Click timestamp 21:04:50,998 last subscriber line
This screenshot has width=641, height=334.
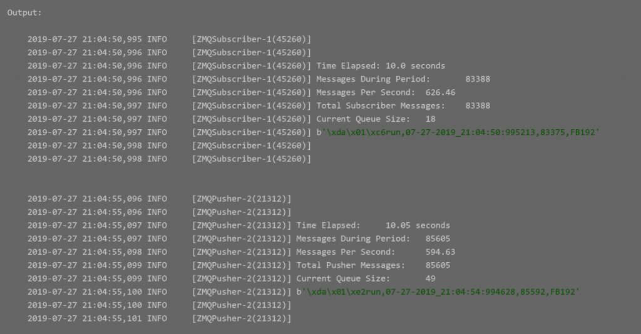[112, 159]
